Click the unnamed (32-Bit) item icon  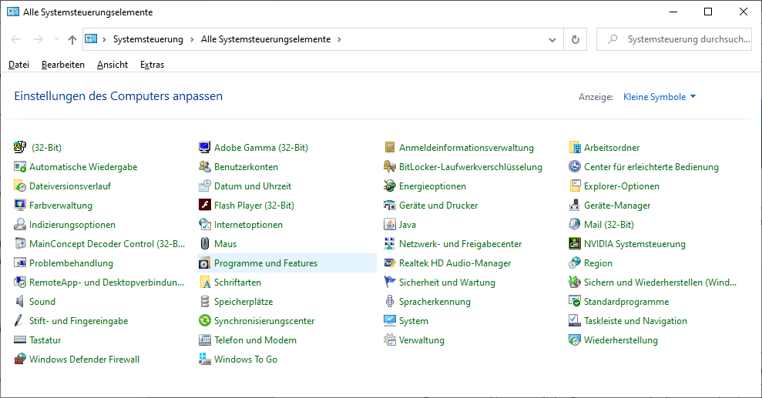pos(20,148)
